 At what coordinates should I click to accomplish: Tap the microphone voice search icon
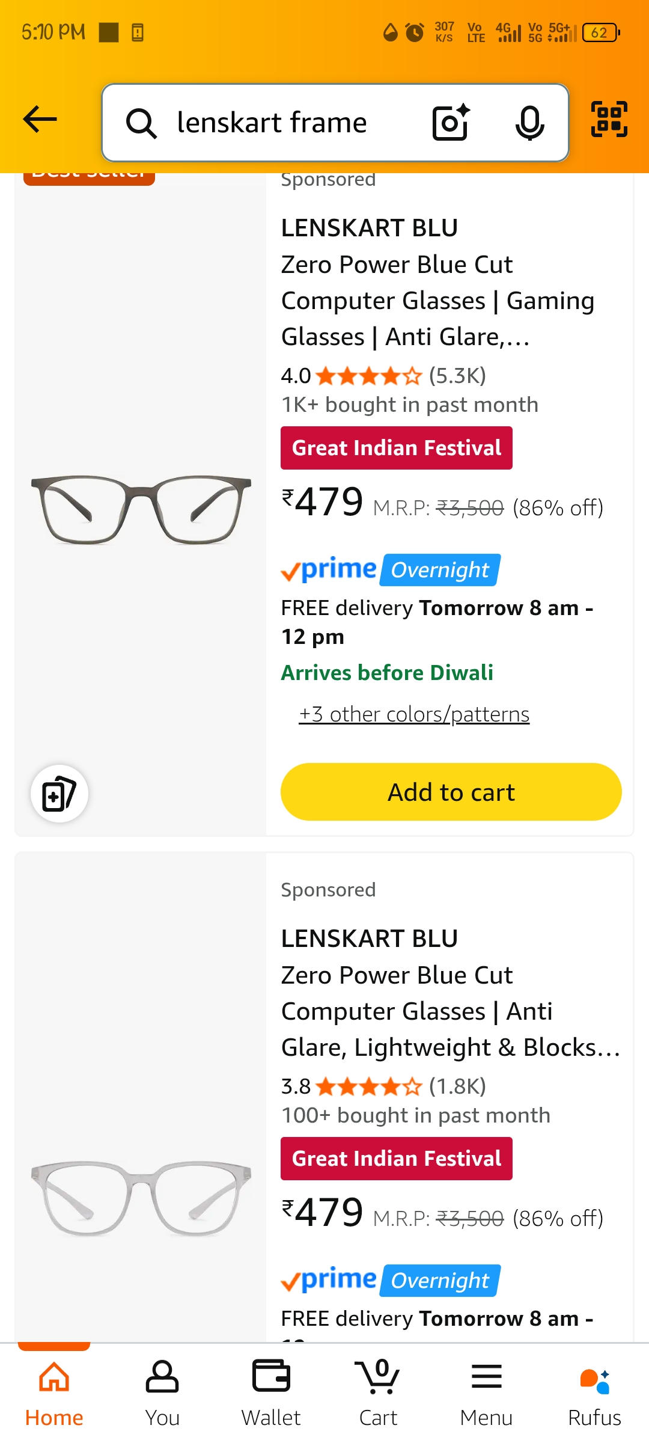click(x=529, y=123)
